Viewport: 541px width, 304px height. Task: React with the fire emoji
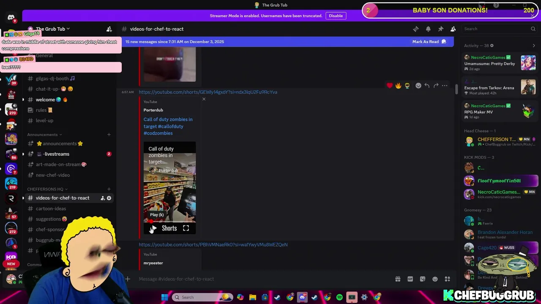(399, 86)
